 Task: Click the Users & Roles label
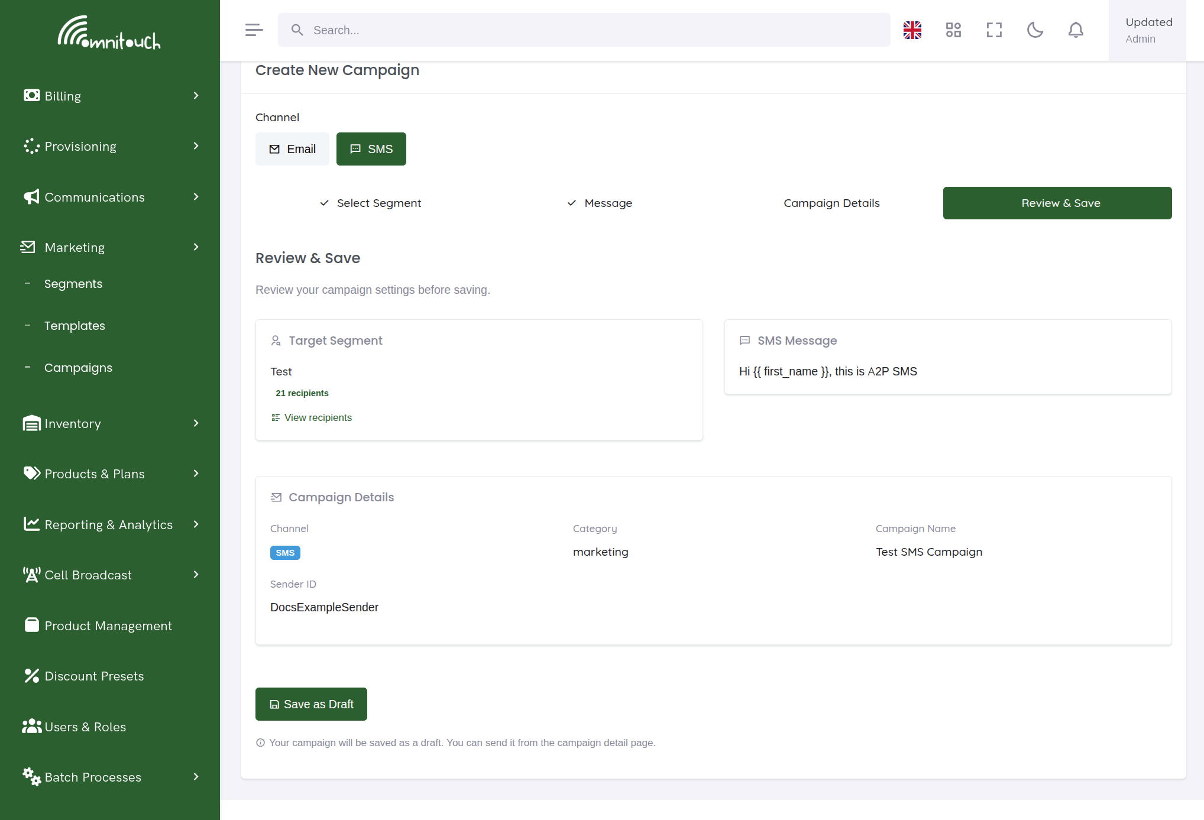85,727
